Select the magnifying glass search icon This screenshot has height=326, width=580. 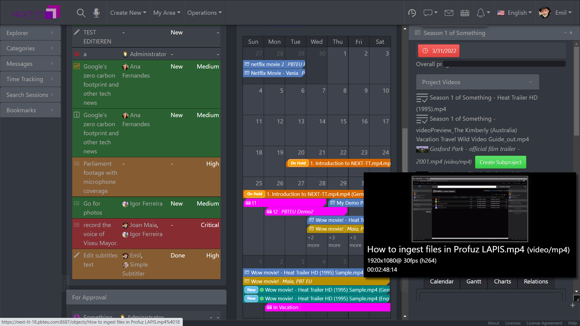coord(81,13)
